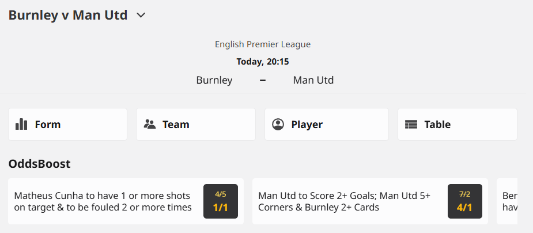Show the Table tab
533x233 pixels.
(457, 124)
